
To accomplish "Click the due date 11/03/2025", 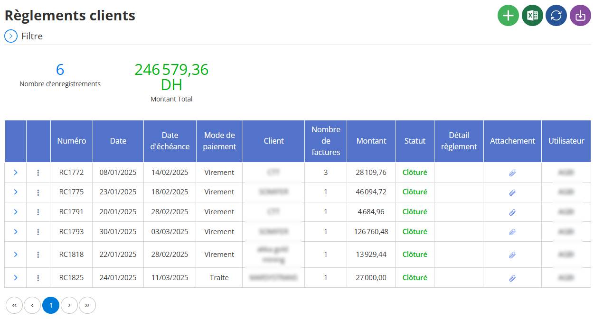I will [x=170, y=278].
